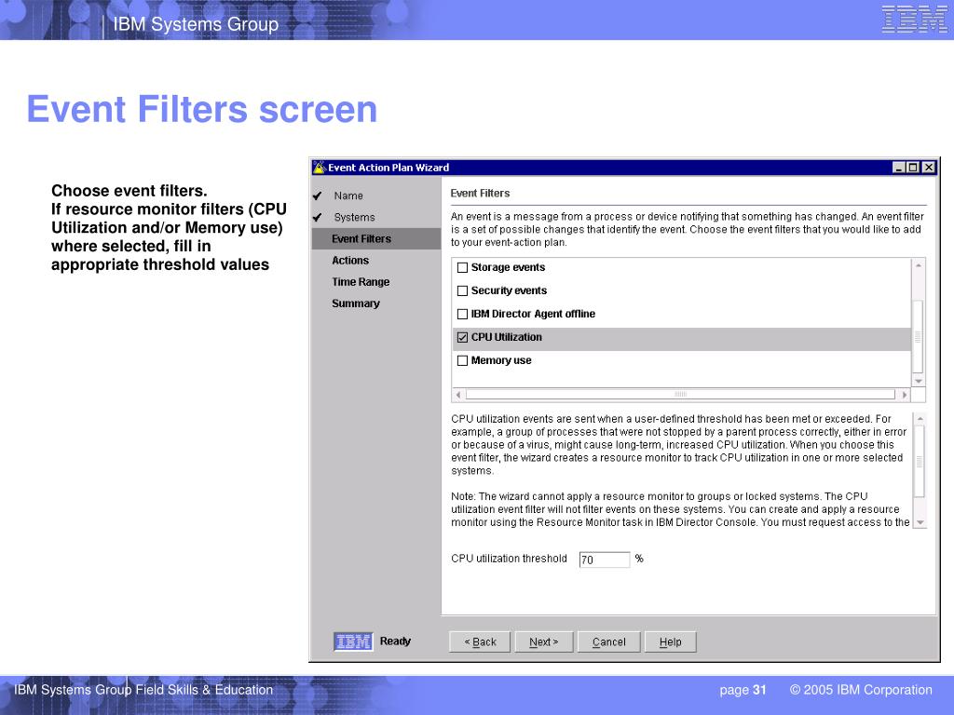
Task: Click the IBM logo in slide header
Action: 914,19
